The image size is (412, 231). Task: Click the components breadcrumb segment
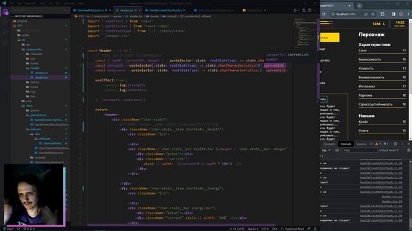[x=101, y=16]
